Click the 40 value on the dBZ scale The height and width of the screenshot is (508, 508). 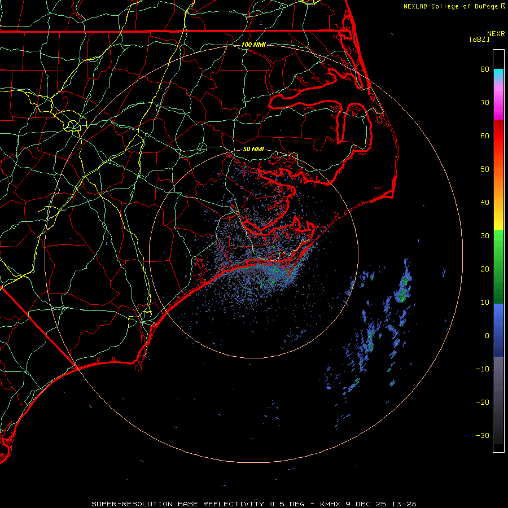(485, 203)
